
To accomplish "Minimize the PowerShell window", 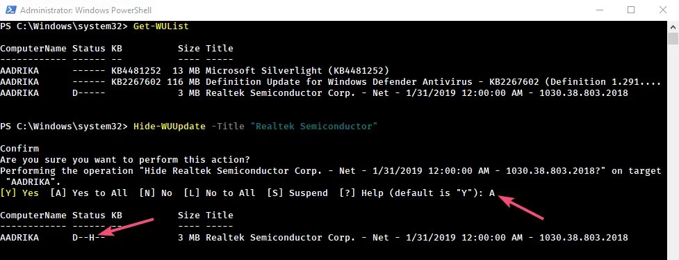I will (x=600, y=10).
